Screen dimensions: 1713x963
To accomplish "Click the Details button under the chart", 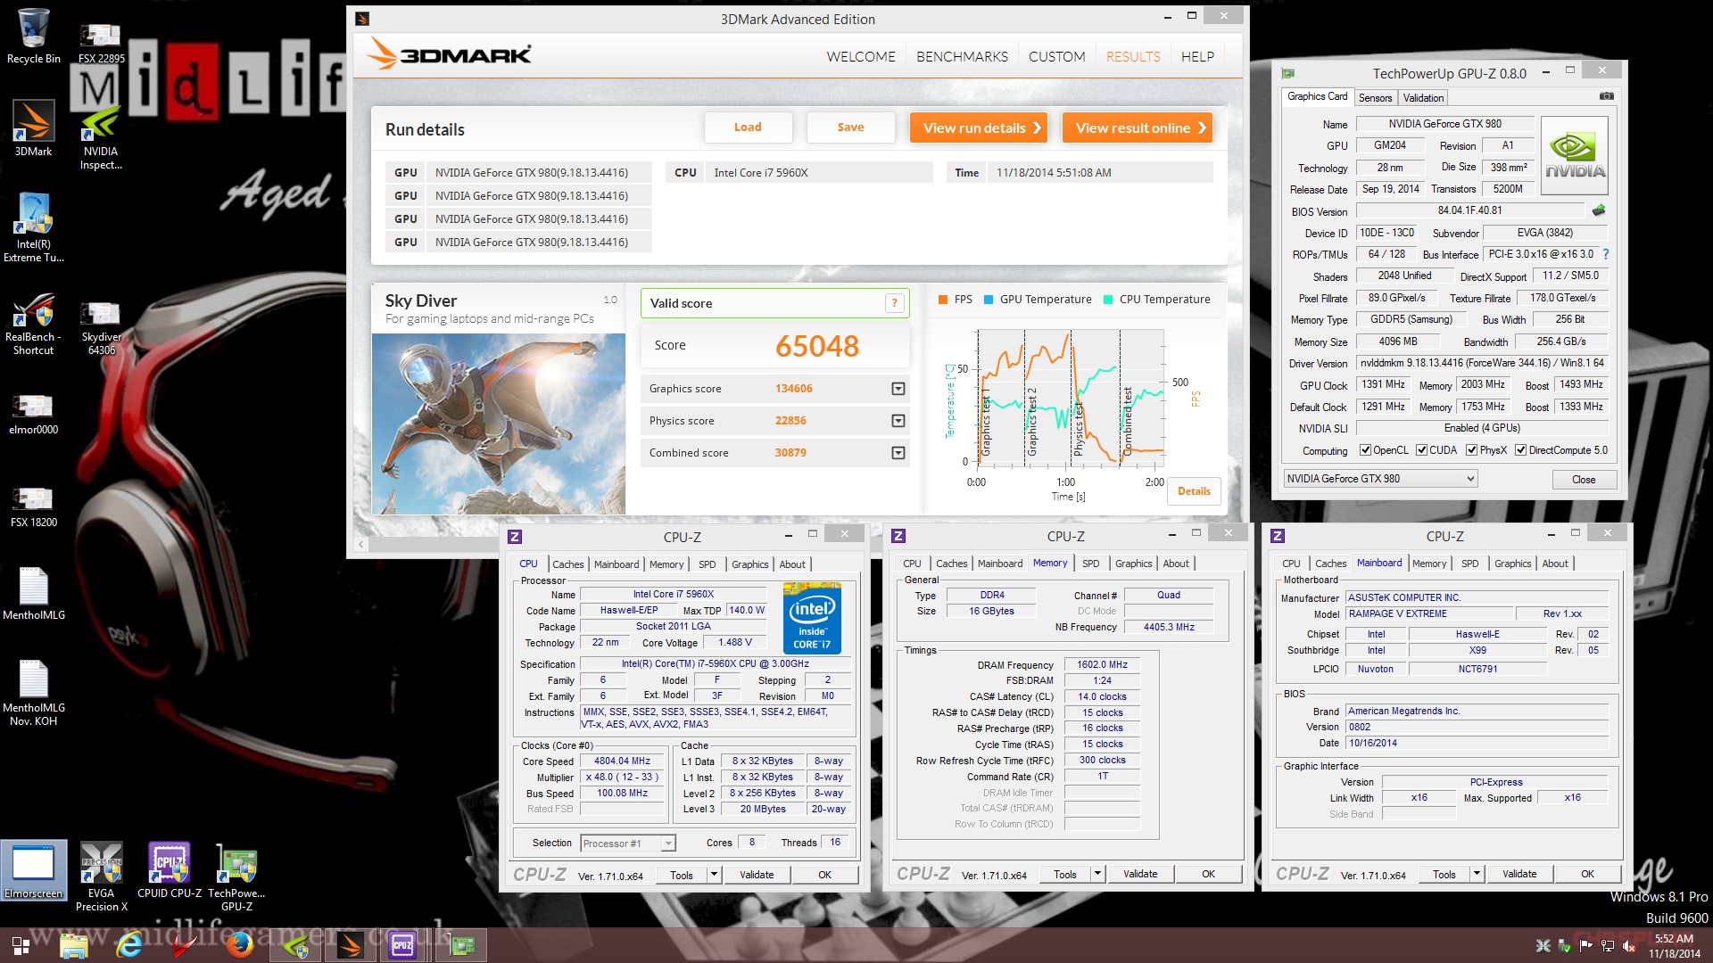I will 1194,491.
